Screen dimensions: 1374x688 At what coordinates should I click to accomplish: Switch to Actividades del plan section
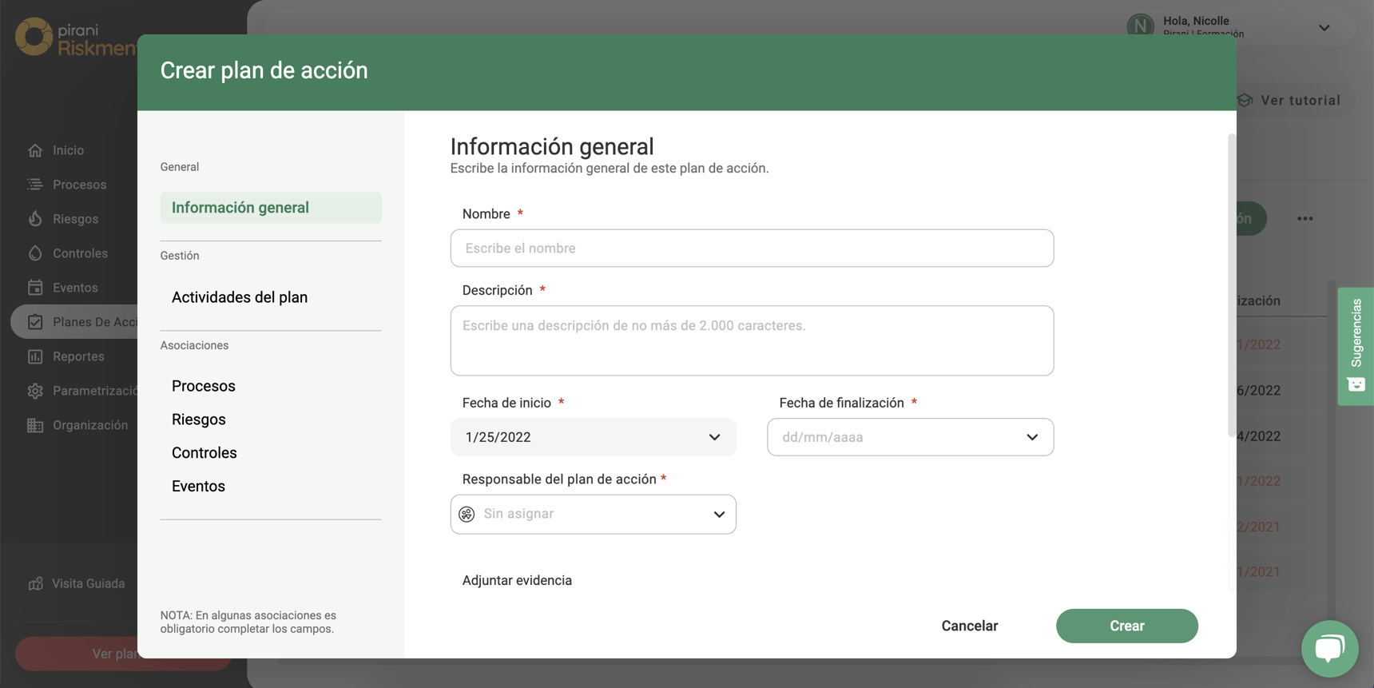click(240, 297)
